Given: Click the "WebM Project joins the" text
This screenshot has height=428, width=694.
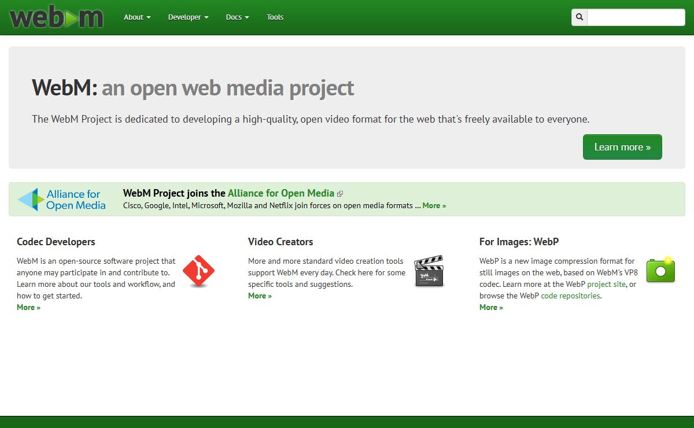Looking at the screenshot, I should [x=174, y=193].
